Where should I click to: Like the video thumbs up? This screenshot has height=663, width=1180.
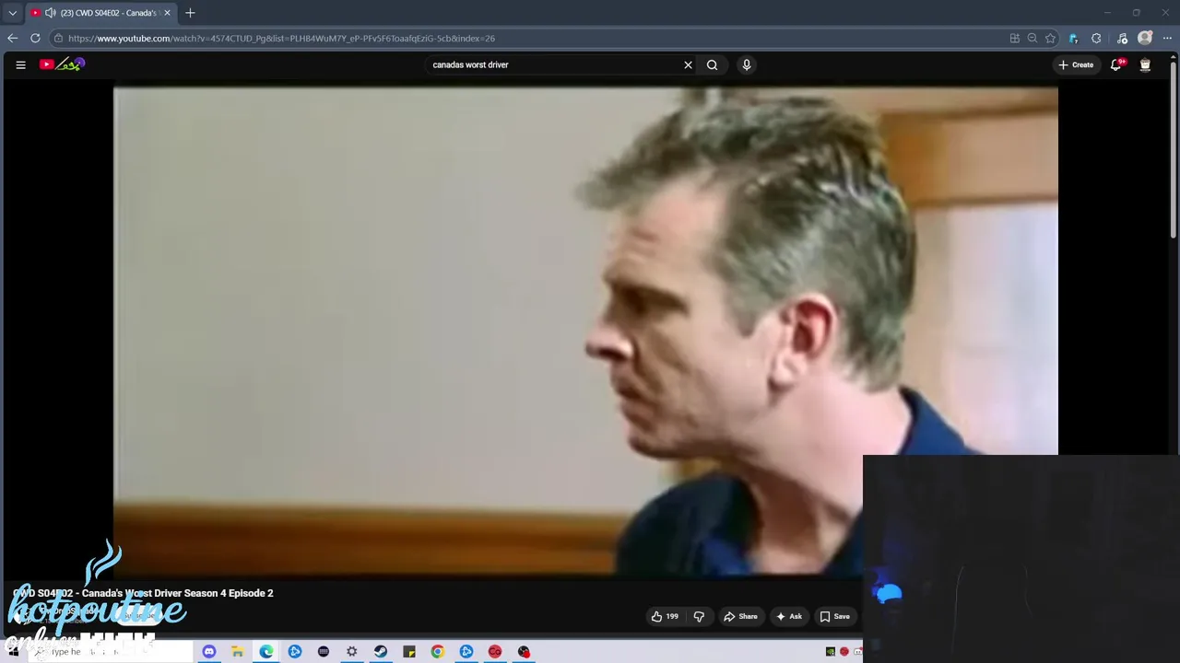[665, 616]
